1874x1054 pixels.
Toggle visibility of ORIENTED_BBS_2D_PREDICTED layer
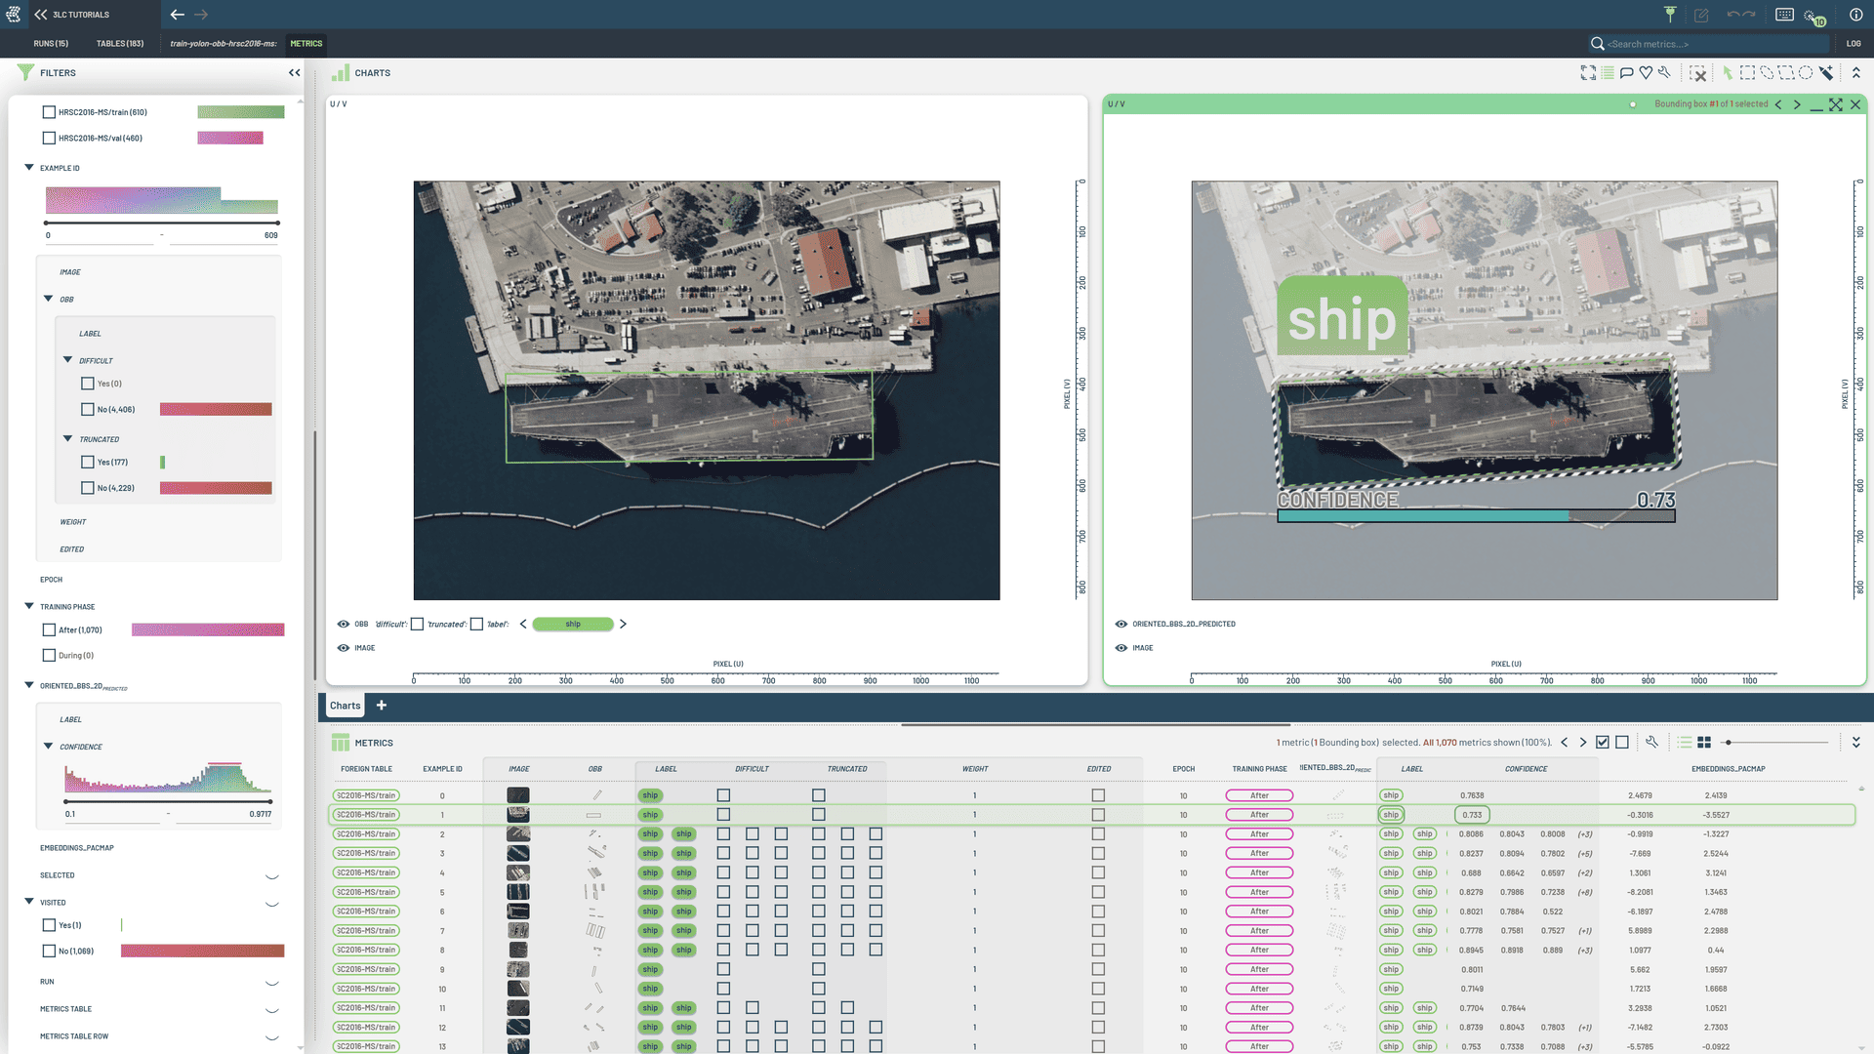click(x=1120, y=625)
